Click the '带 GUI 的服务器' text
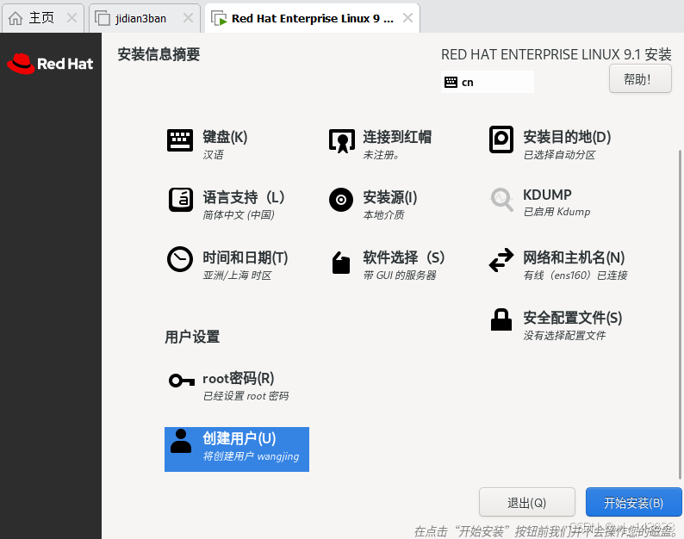Viewport: 684px width, 539px height. point(400,276)
